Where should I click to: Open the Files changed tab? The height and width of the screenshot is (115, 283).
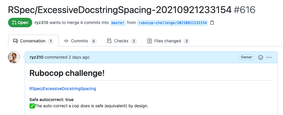[x=168, y=41]
